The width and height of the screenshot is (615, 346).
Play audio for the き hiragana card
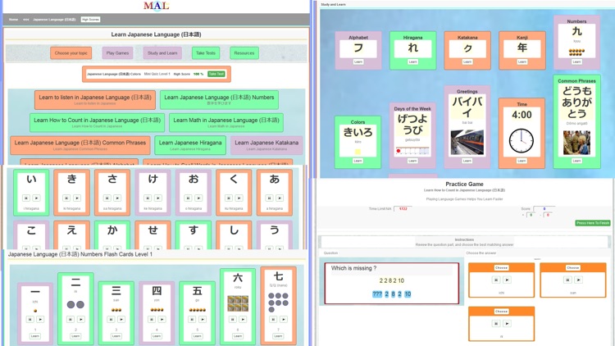[x=77, y=198]
